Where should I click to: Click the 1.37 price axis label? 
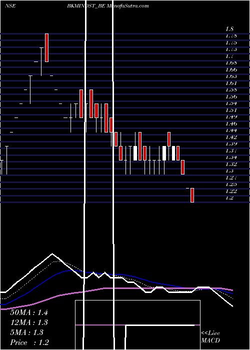coord(231,150)
